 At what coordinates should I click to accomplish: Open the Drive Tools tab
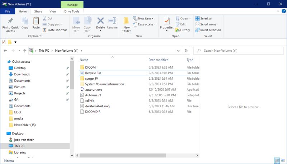[72, 11]
